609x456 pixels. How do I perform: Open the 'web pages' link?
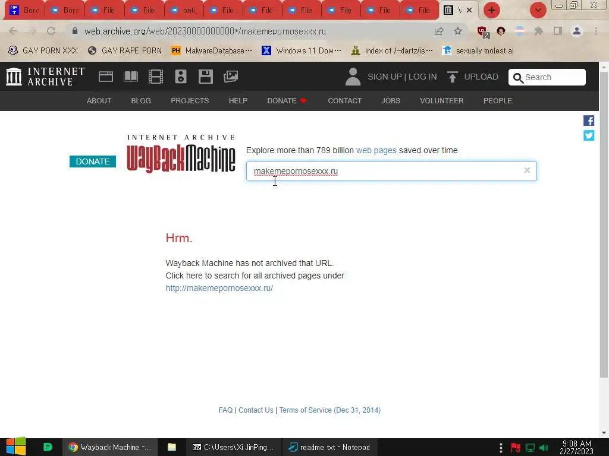pyautogui.click(x=376, y=150)
